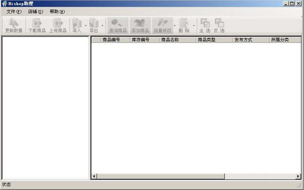Sort by 所属分类 column header
This screenshot has width=304, height=190.
285,40
